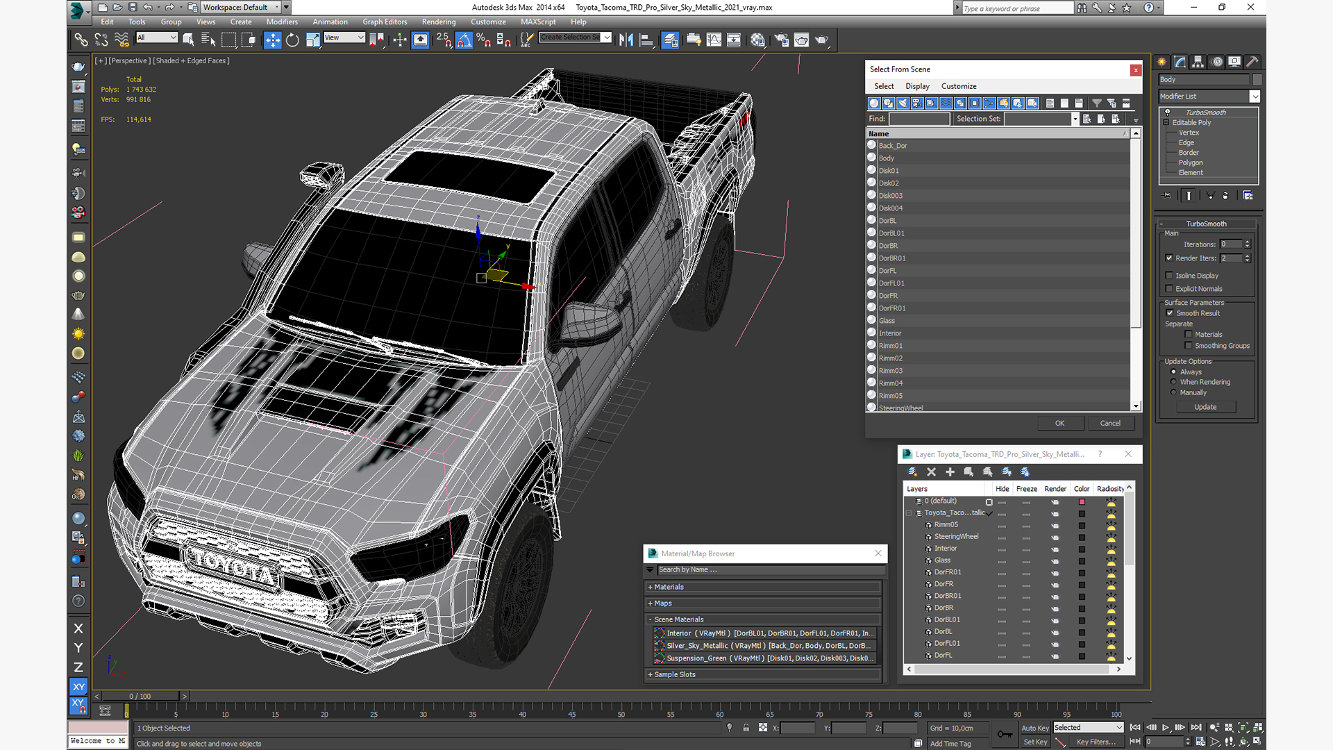This screenshot has height=750, width=1333.
Task: Click the Set Key text button
Action: [1034, 742]
